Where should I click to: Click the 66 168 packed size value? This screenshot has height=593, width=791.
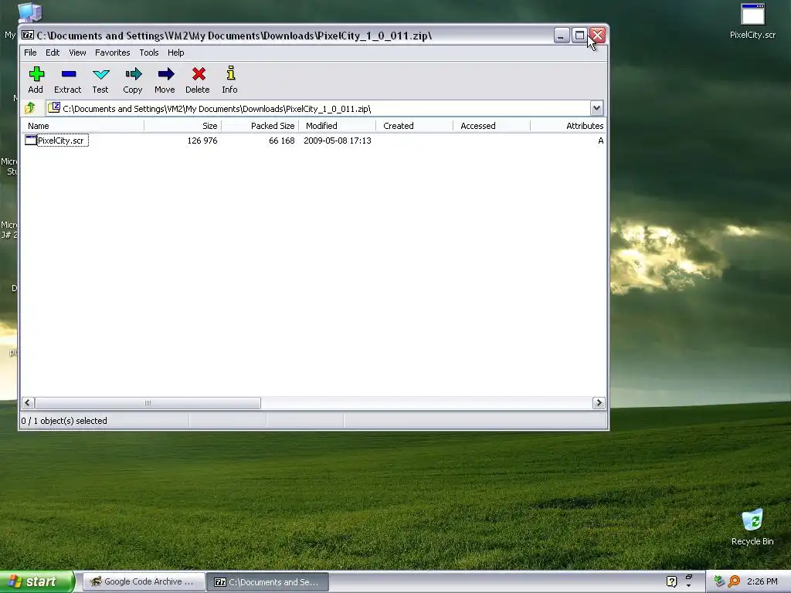click(x=281, y=141)
